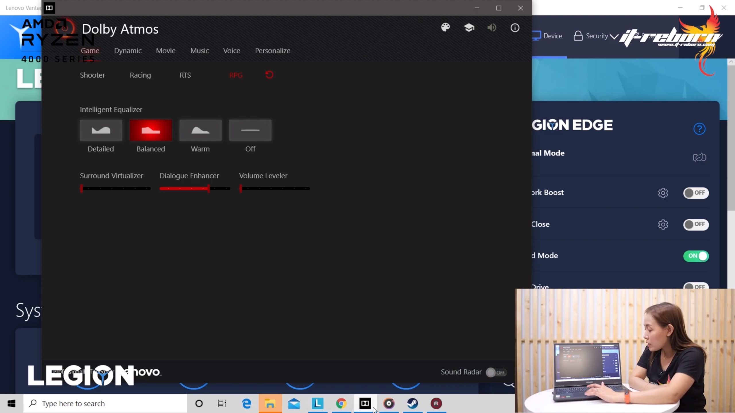
Task: Open the info icon in Dolby Atmos
Action: coord(515,28)
